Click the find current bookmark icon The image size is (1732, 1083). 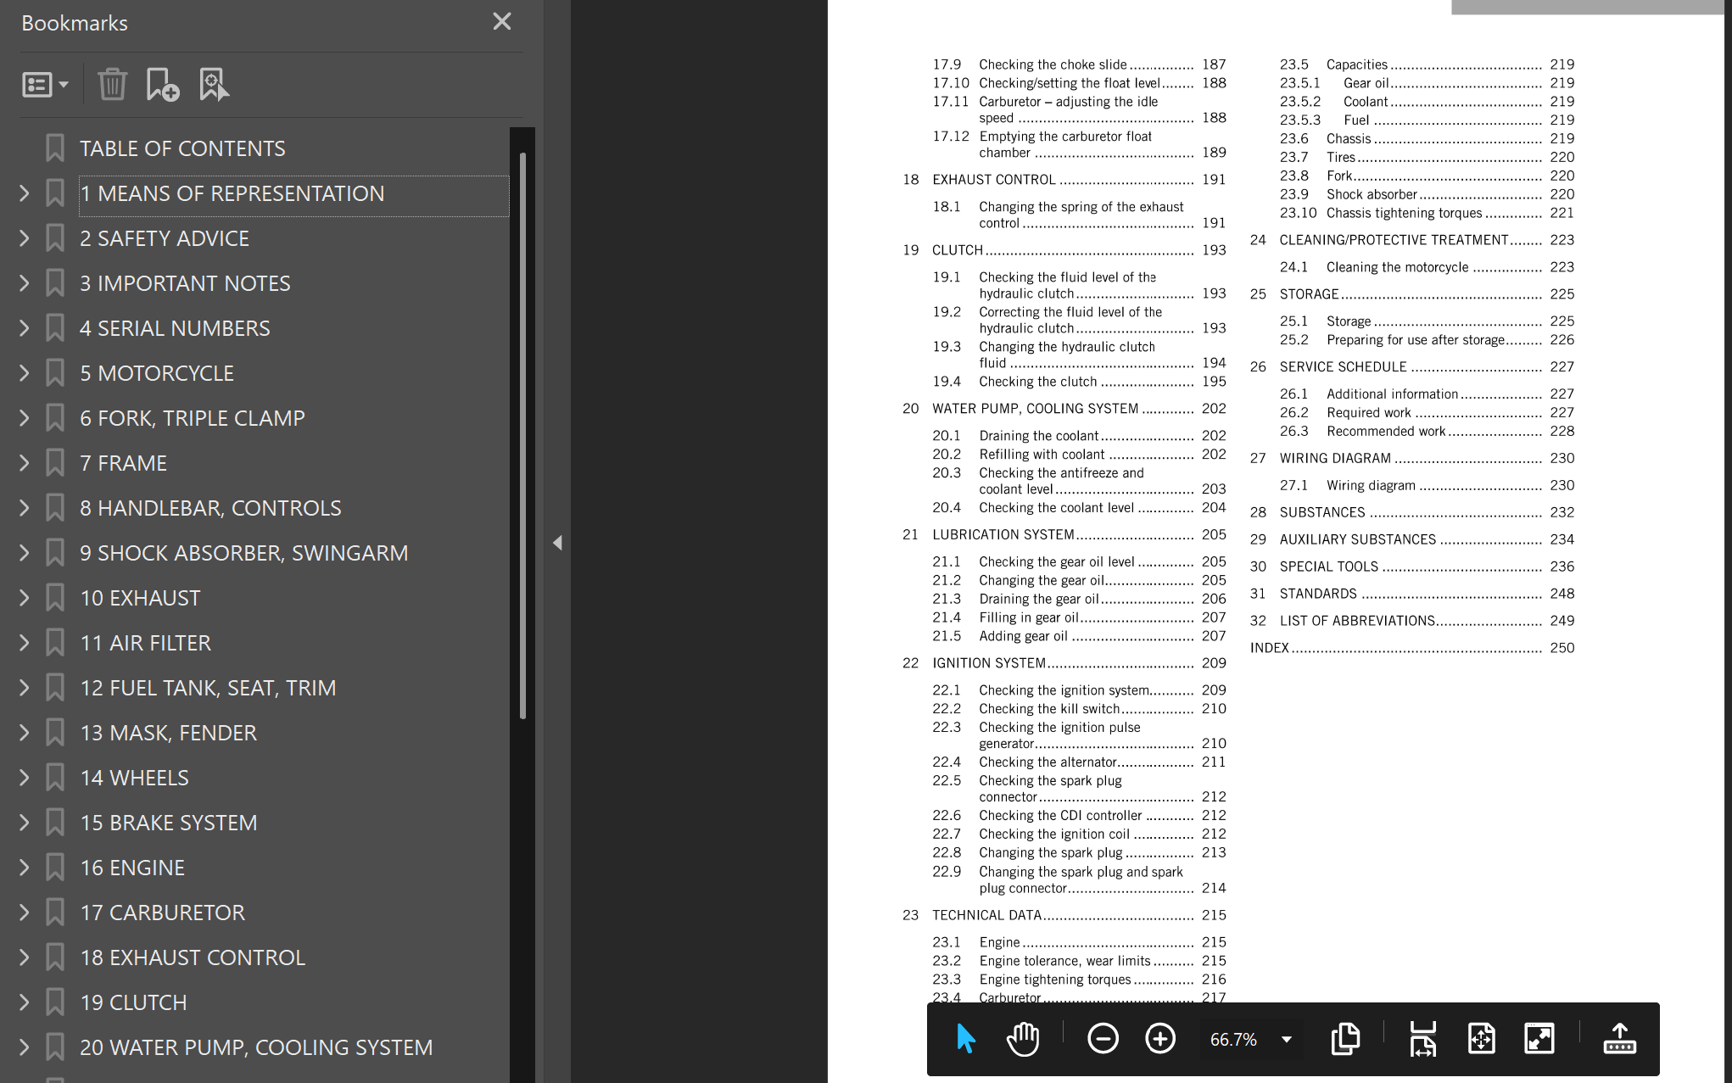coord(214,84)
